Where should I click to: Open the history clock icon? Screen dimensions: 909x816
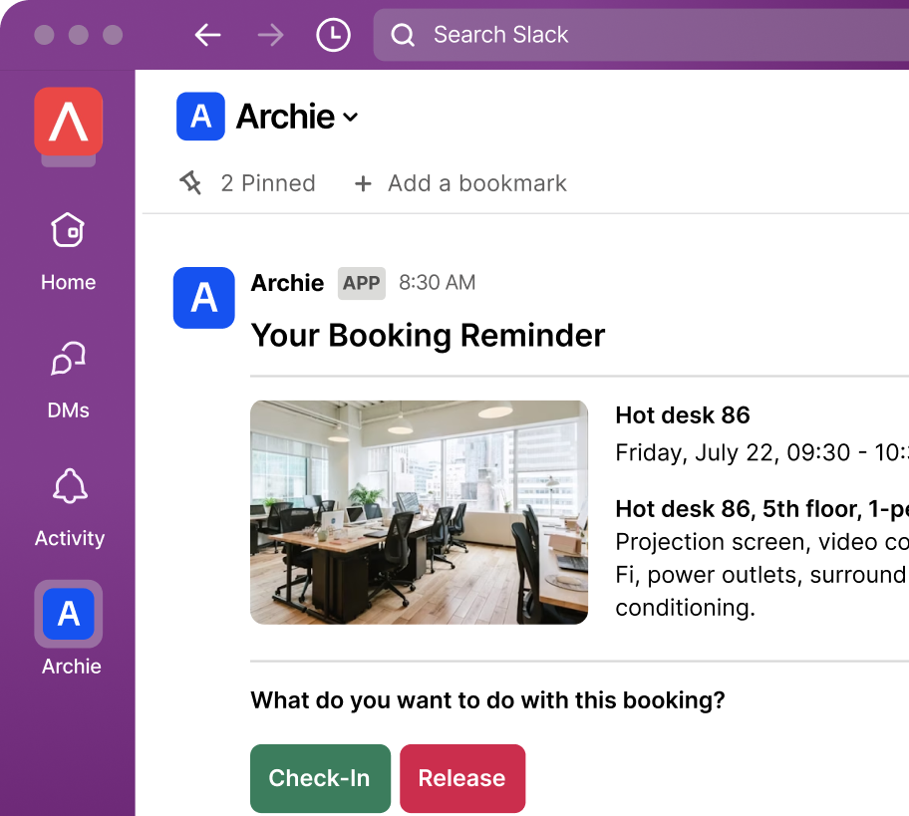(333, 36)
